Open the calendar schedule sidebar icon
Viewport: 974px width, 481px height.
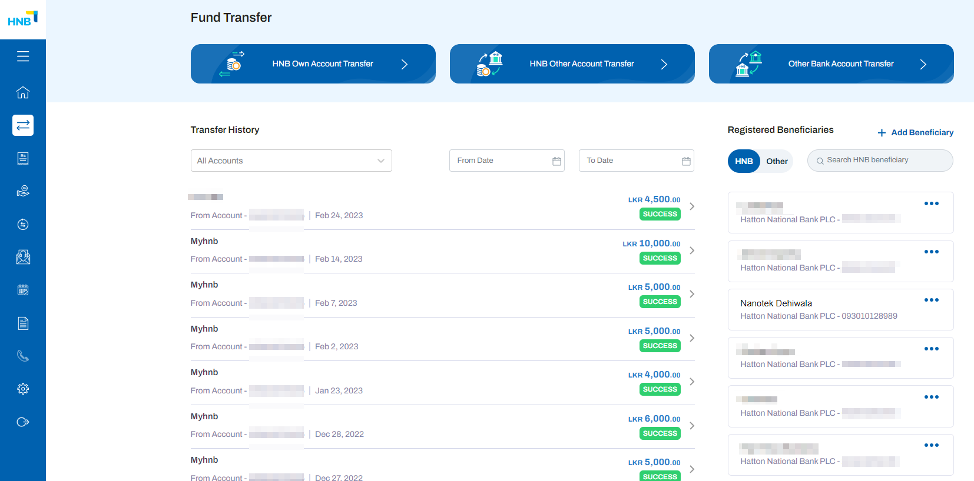tap(23, 290)
